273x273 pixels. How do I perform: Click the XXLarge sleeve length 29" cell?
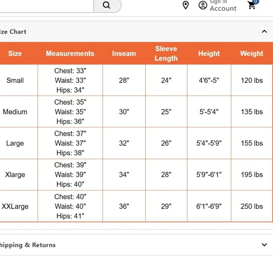click(x=166, y=206)
